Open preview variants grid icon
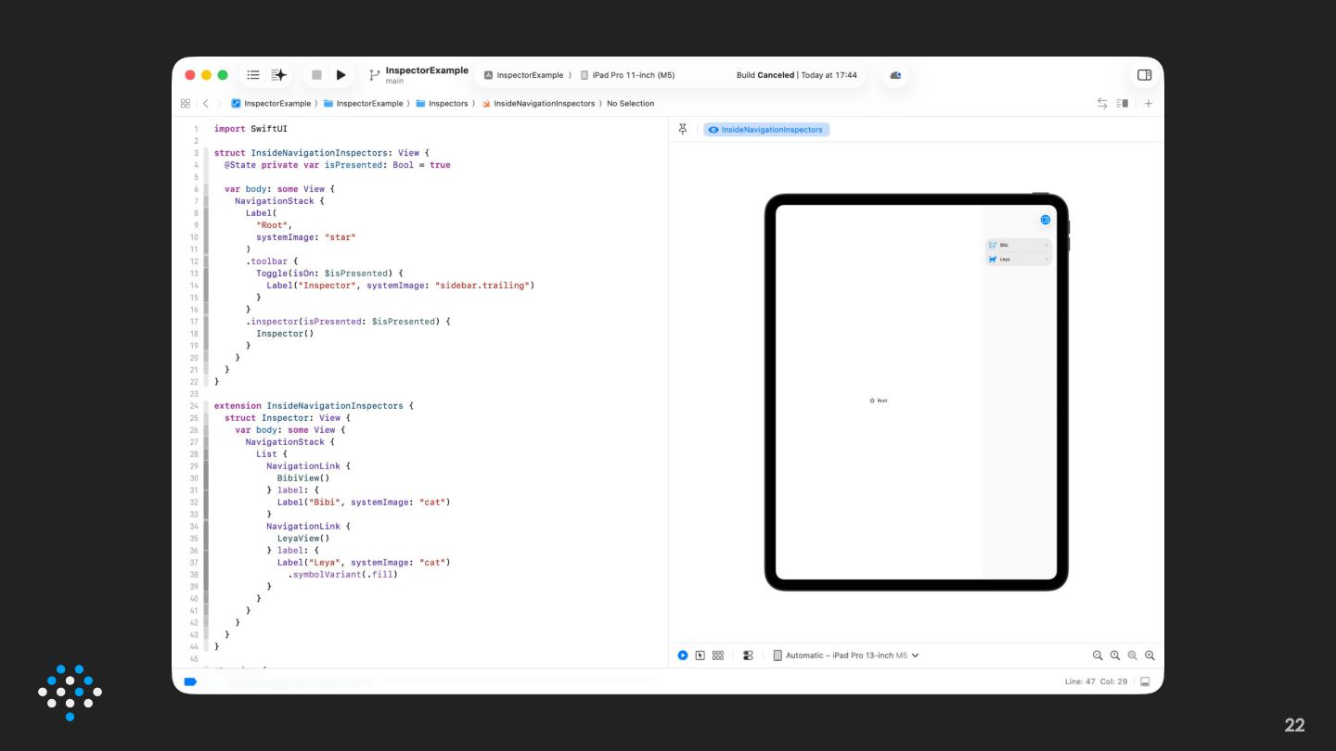Screen dimensions: 1336x751 tap(718, 656)
